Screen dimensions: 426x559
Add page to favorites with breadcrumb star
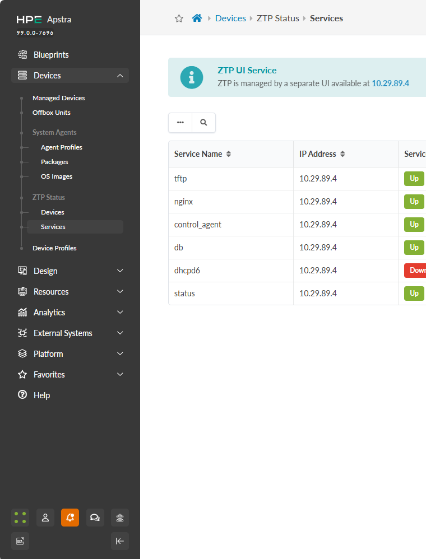pos(179,18)
